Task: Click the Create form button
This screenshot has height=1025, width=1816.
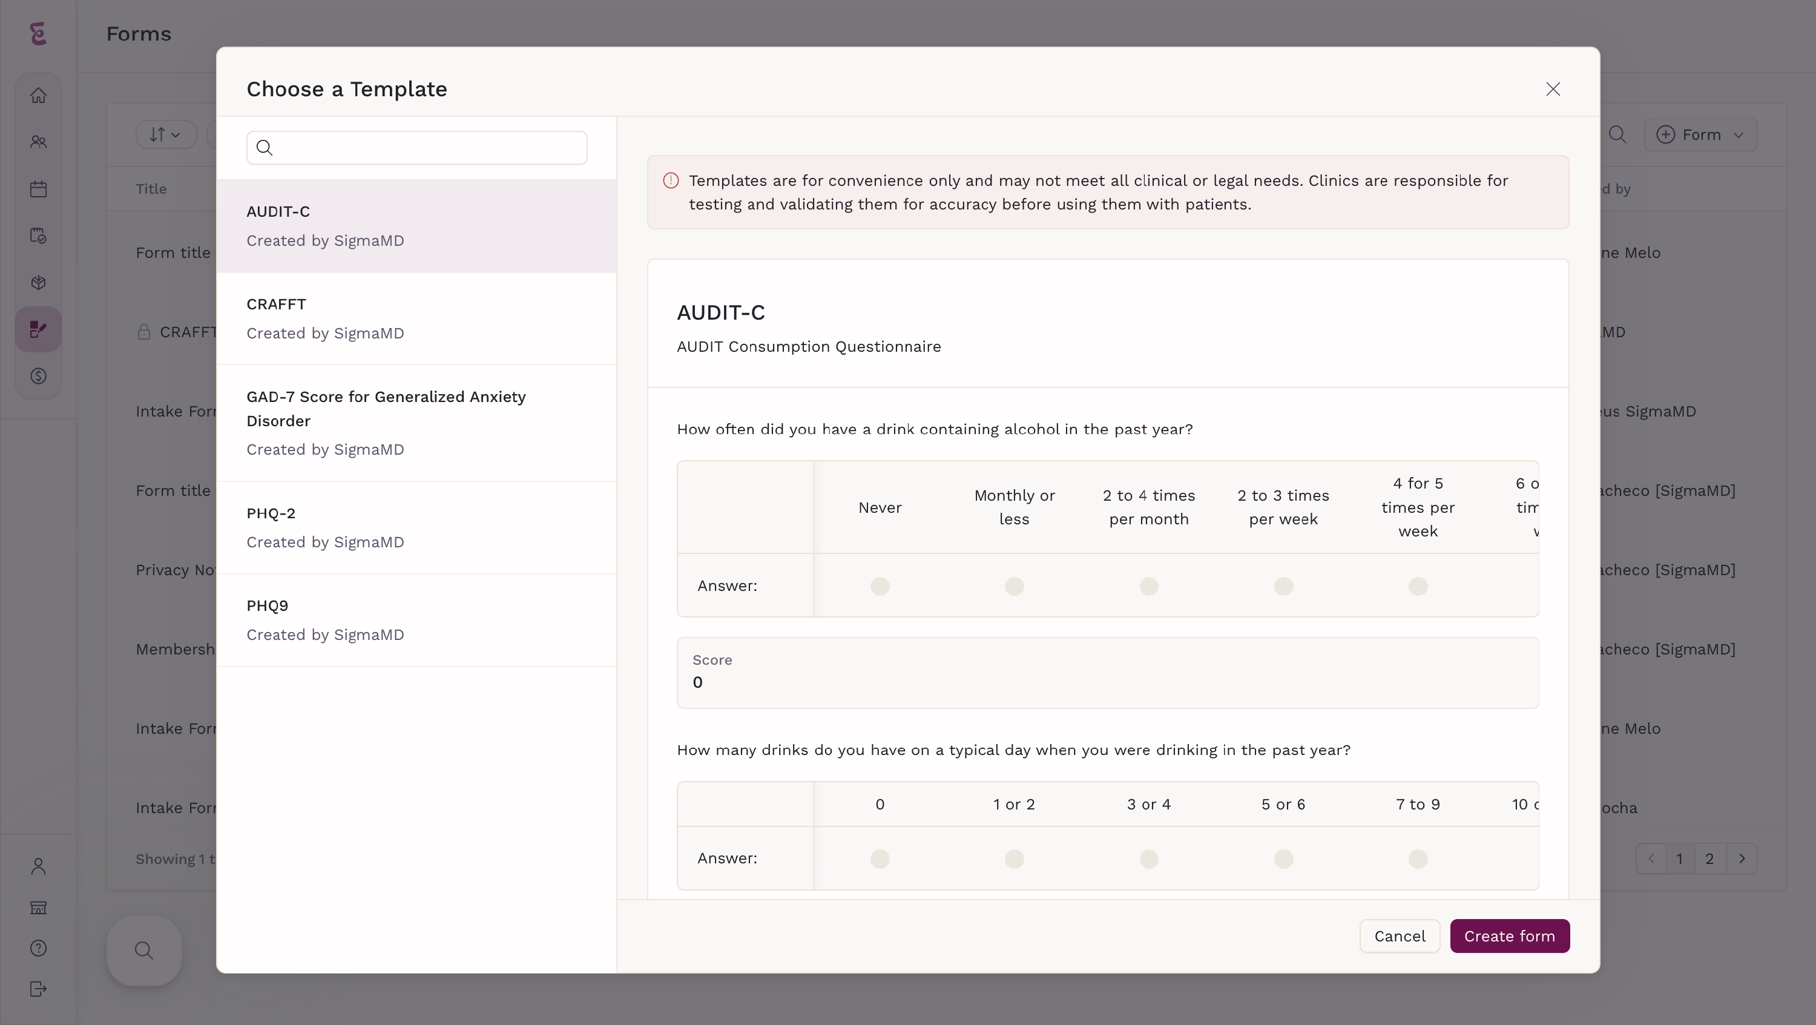Action: (1508, 936)
